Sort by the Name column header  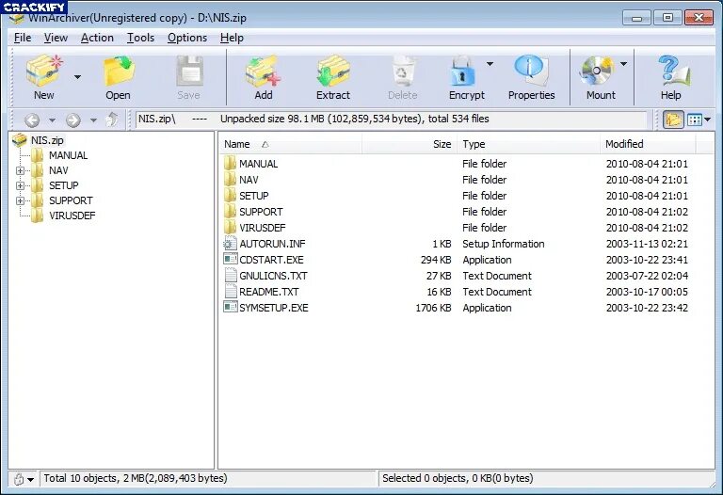point(290,144)
